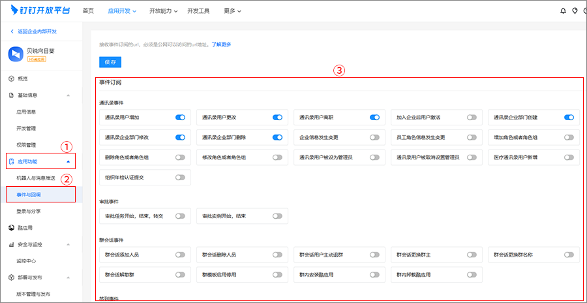Screen dimensions: 587x303
Task: Collapse the 应用功能 section arrow
Action: point(68,161)
